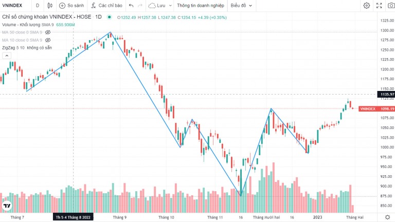395x222 pixels.
Task: Open Thông tin doanh nghiệp tab
Action: (200, 5)
